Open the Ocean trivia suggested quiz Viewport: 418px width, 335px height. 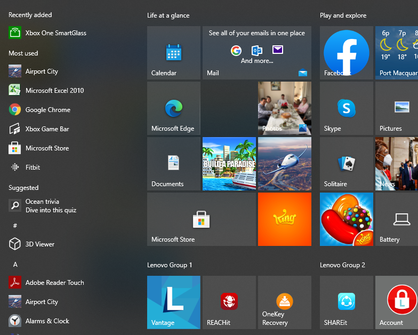pyautogui.click(x=43, y=206)
